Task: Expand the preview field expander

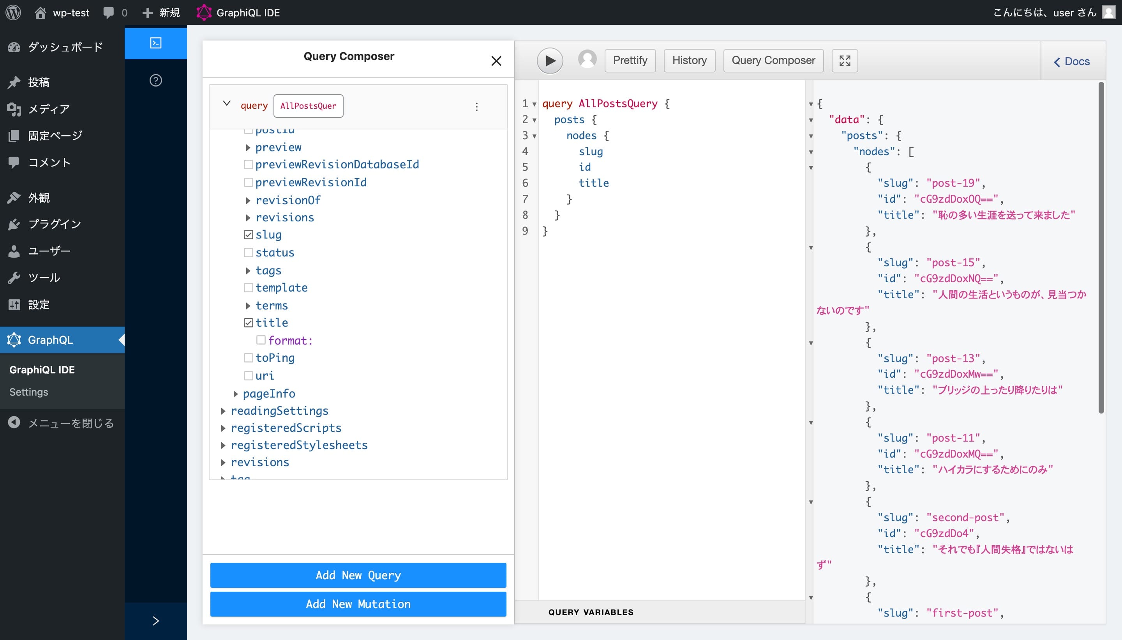Action: click(247, 147)
